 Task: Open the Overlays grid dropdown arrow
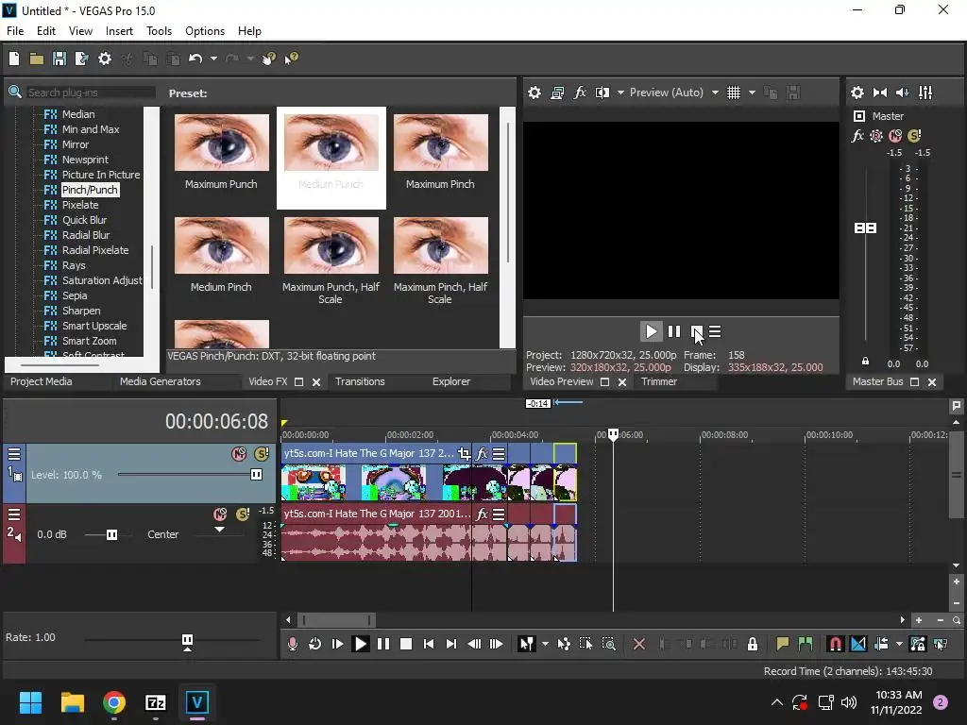[752, 93]
